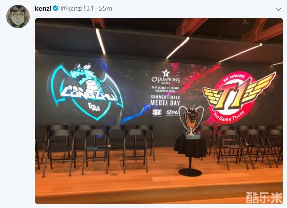Click the Riot Games logo beside KeSPA
Screen dimensions: 287x208
coord(157,113)
